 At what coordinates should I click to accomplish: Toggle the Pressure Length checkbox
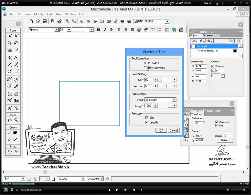click(x=146, y=122)
